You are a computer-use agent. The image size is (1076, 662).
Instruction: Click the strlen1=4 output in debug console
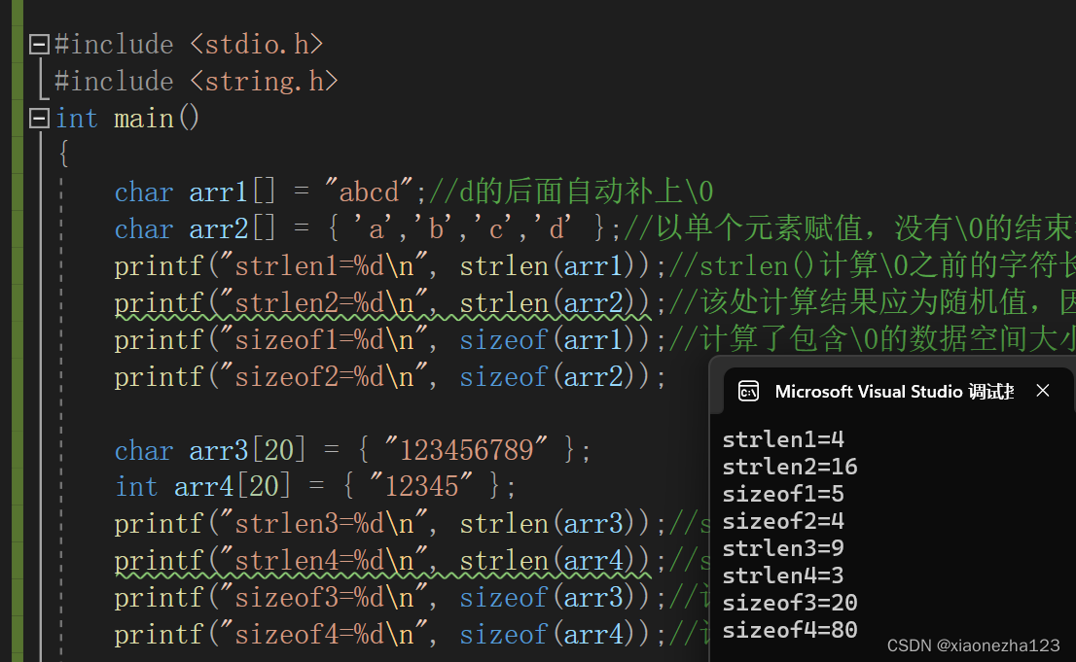pos(783,438)
